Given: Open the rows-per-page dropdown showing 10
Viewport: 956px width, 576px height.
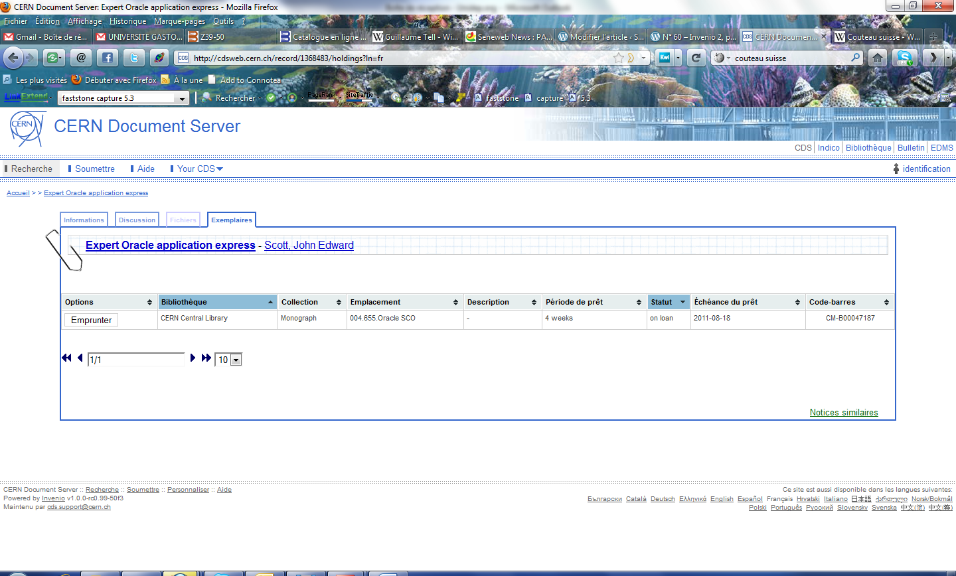Looking at the screenshot, I should click(x=236, y=360).
